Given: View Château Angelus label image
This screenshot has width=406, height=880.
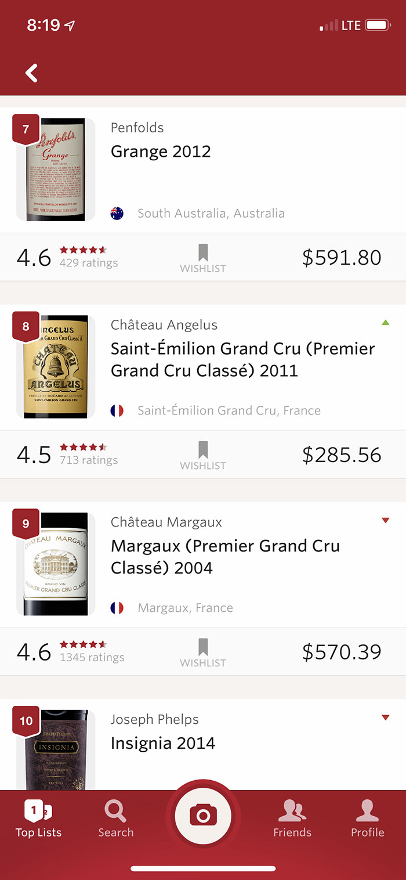Looking at the screenshot, I should click(56, 367).
